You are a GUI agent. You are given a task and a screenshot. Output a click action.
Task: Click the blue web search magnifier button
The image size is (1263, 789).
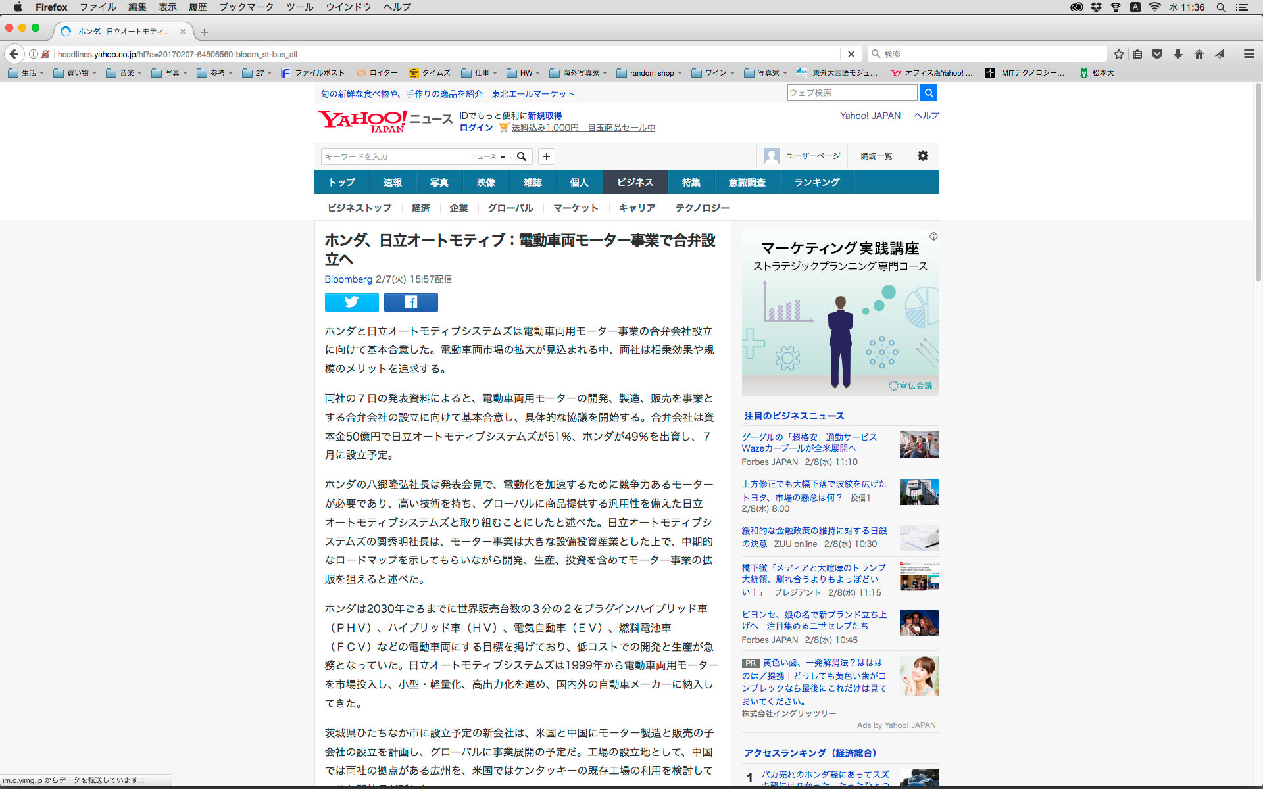pyautogui.click(x=928, y=93)
